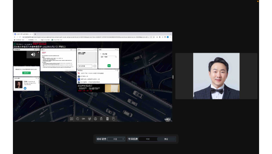Open the Help question-mark icon in dock
The height and width of the screenshot is (154, 272).
point(78,119)
